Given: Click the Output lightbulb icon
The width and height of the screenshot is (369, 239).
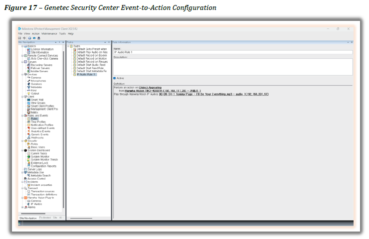Looking at the screenshot, I should 29,93.
